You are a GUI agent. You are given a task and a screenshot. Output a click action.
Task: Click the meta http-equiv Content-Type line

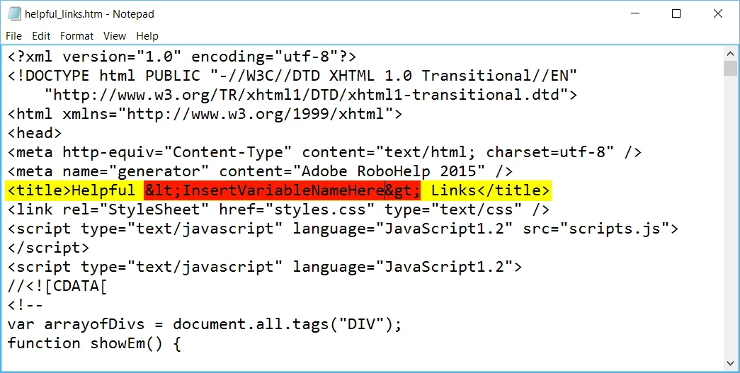coord(325,152)
